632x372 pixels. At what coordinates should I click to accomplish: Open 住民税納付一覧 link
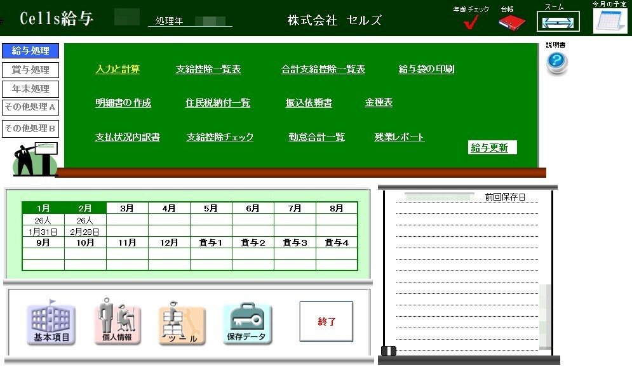pos(218,103)
